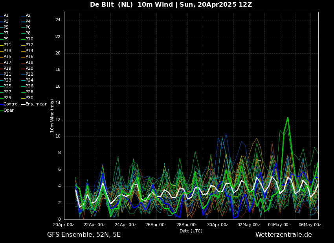Click the Oper legend entry
This screenshot has width=334, height=243.
[x=7, y=111]
